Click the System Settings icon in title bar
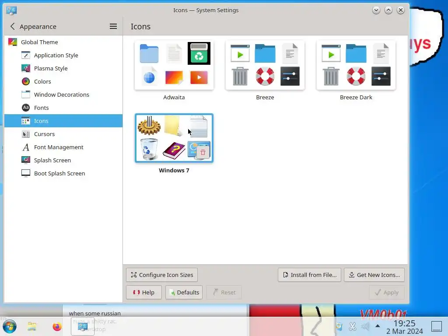The image size is (448, 336). coord(11,10)
